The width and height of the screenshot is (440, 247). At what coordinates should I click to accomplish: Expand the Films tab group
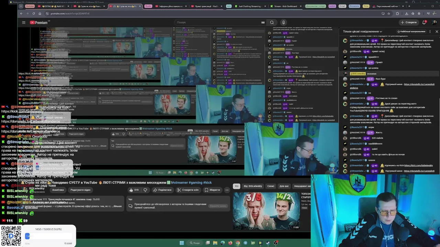366,6
